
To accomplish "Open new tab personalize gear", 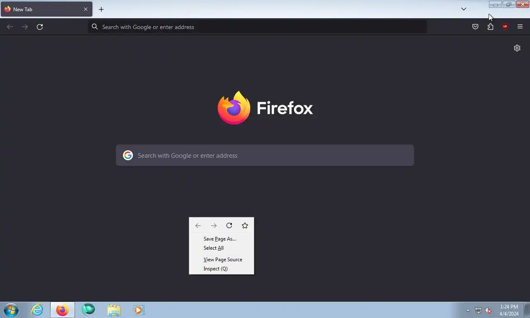I will (x=517, y=48).
